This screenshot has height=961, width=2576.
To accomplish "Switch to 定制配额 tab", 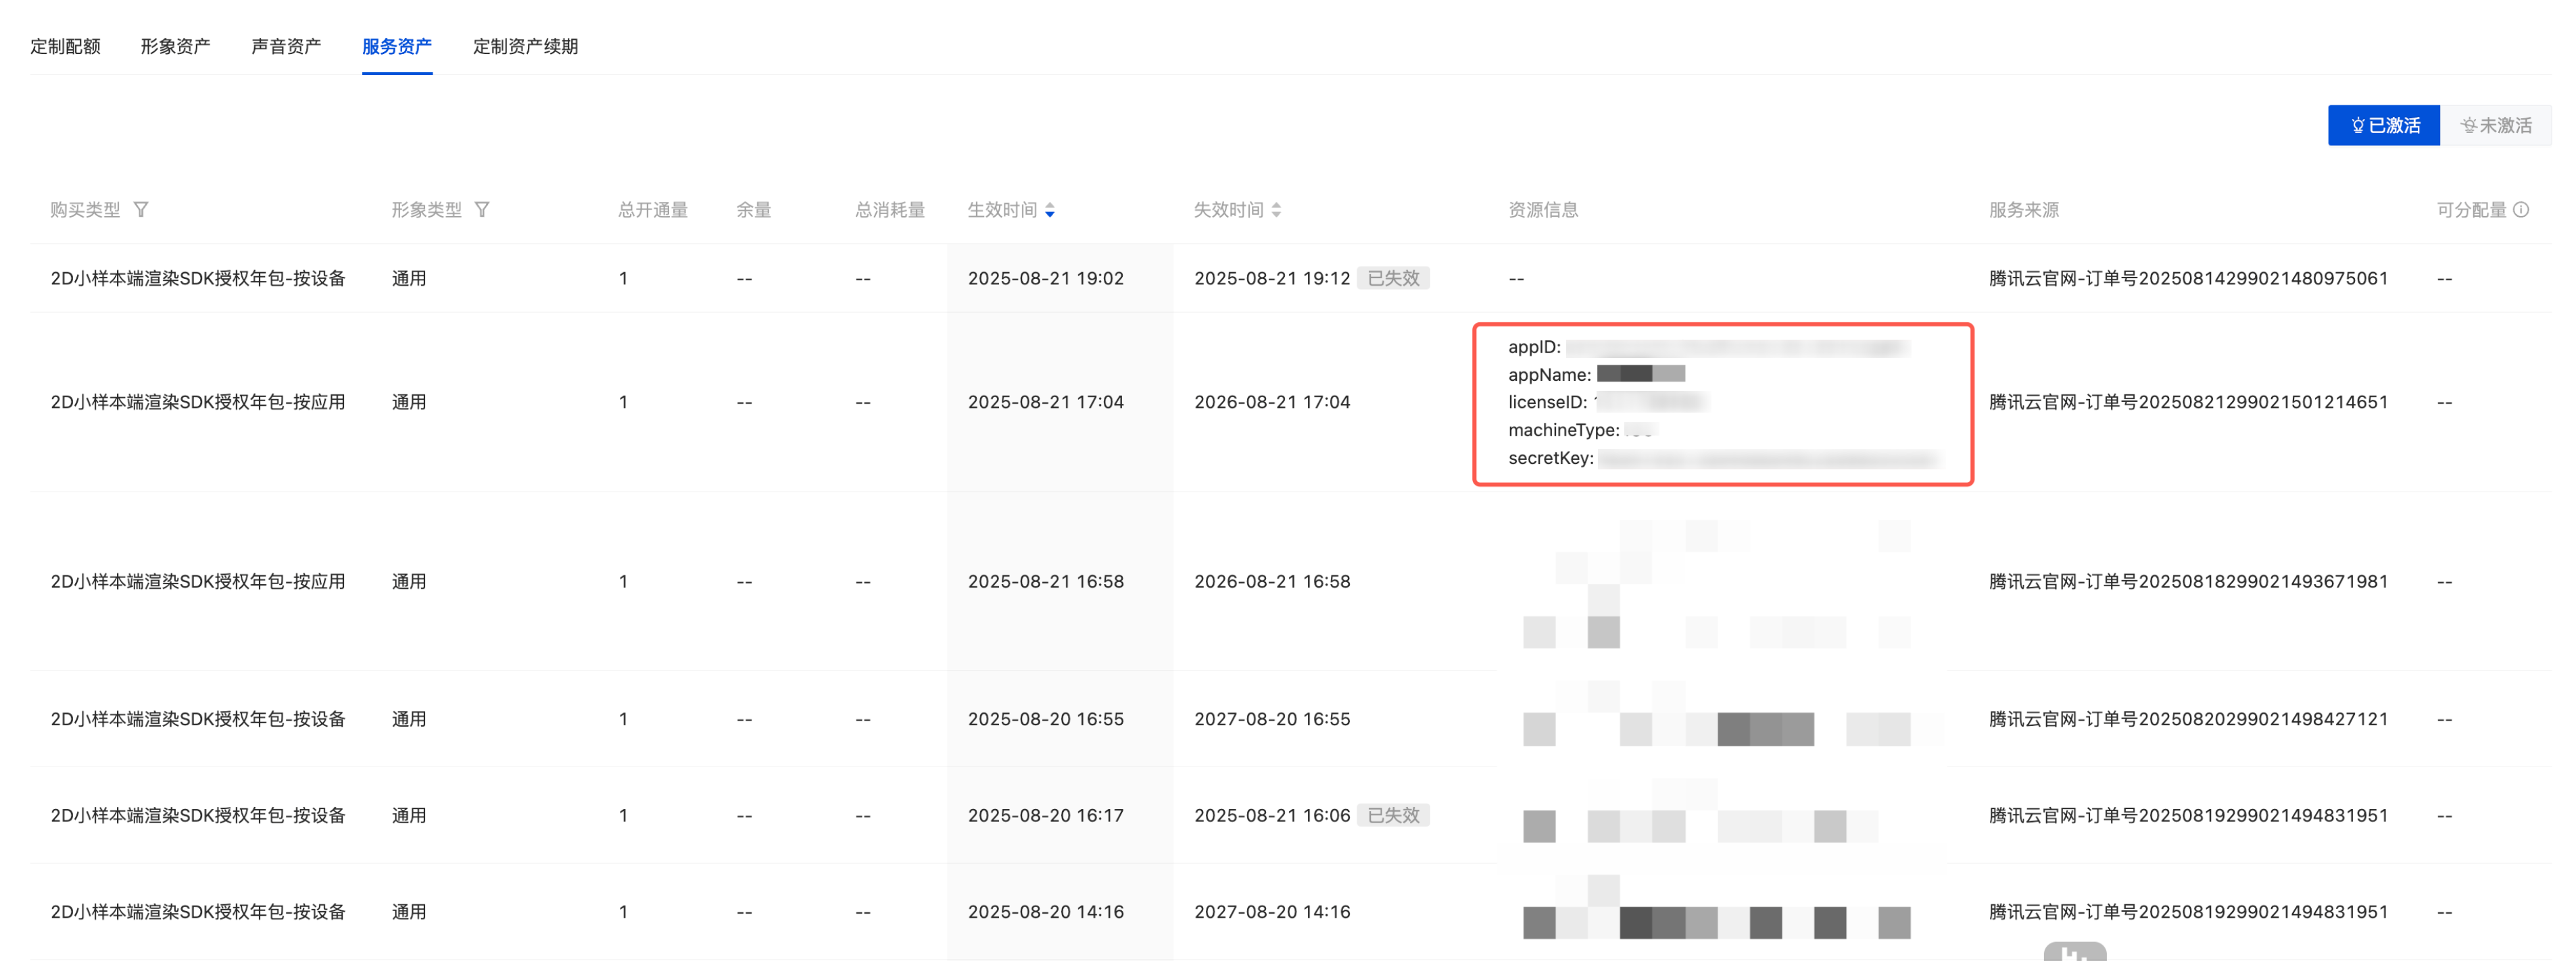I will [65, 47].
